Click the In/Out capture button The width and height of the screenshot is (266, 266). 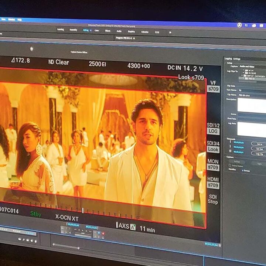[x=237, y=162]
